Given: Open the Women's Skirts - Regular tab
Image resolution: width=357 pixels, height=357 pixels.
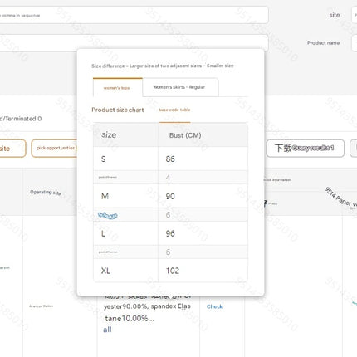Looking at the screenshot, I should [x=180, y=87].
